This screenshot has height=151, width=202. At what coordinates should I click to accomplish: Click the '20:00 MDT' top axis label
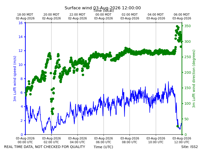click(52, 15)
